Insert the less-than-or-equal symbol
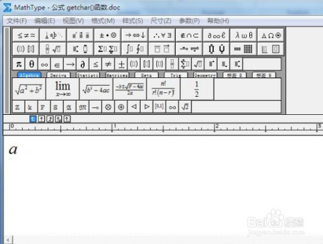 pos(96,64)
